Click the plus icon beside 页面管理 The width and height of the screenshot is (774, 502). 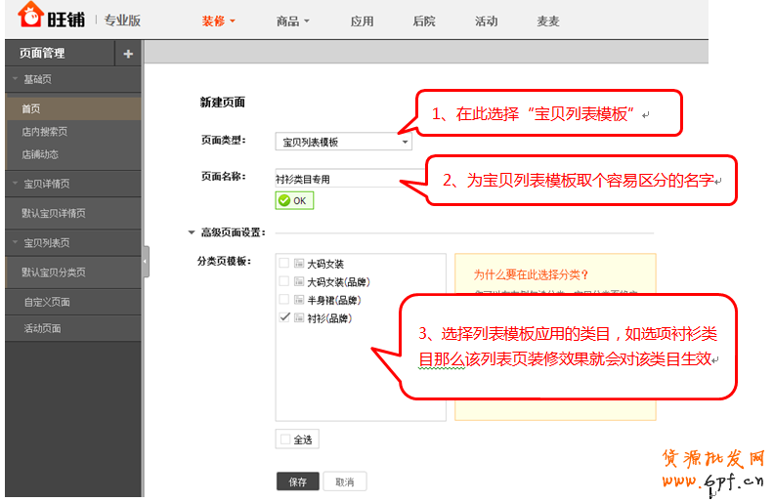pyautogui.click(x=128, y=54)
